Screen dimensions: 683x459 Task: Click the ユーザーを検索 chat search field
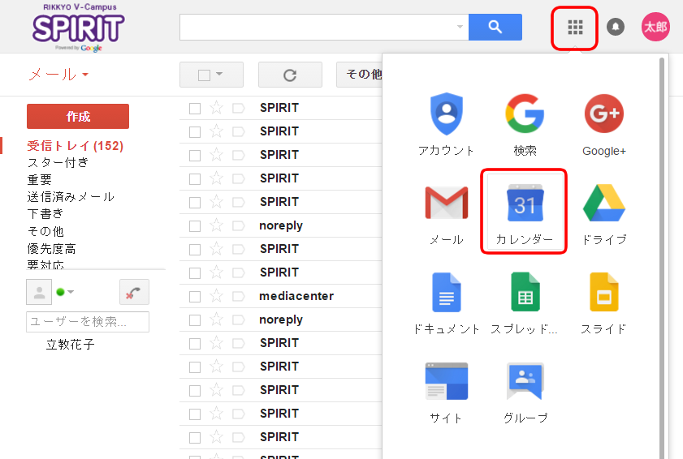coord(88,322)
